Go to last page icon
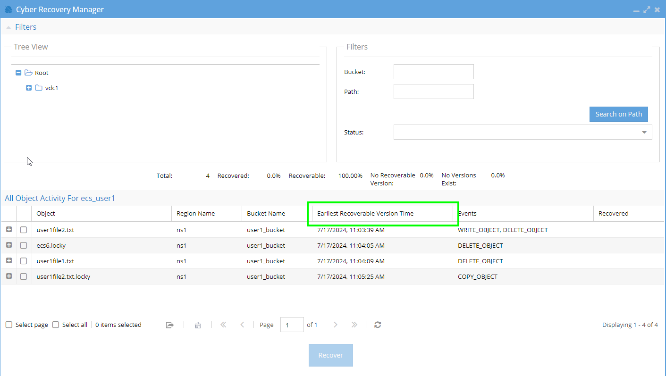 354,325
